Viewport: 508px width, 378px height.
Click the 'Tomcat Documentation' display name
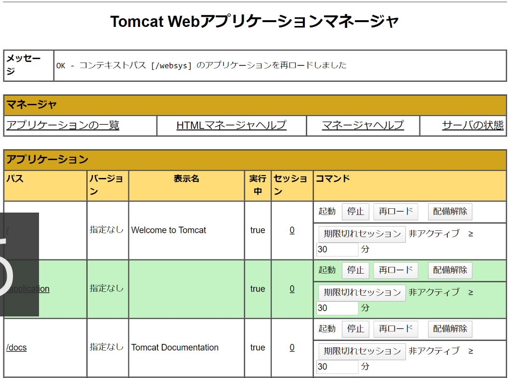point(175,347)
